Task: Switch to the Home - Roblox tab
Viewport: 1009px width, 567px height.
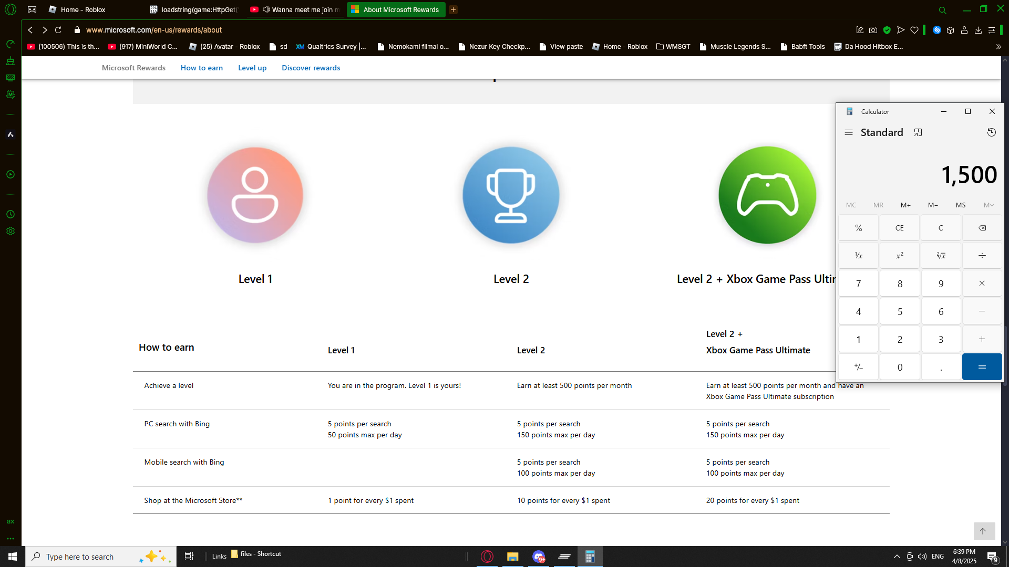Action: [83, 9]
